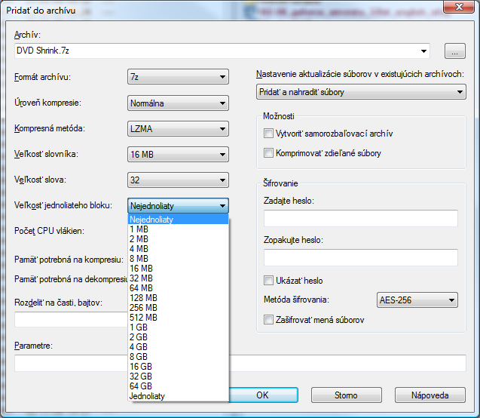This screenshot has height=418, width=480.
Task: Choose 512 MB block size option
Action: [178, 318]
